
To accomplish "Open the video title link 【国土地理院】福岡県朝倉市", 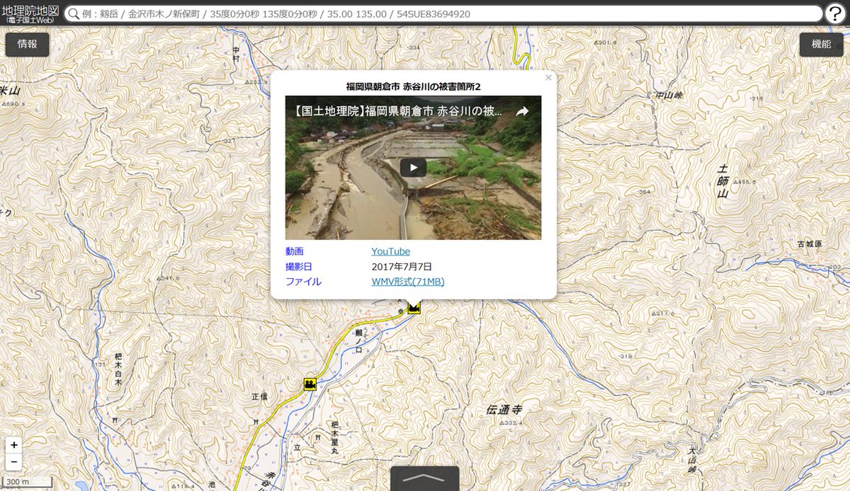I will 399,111.
